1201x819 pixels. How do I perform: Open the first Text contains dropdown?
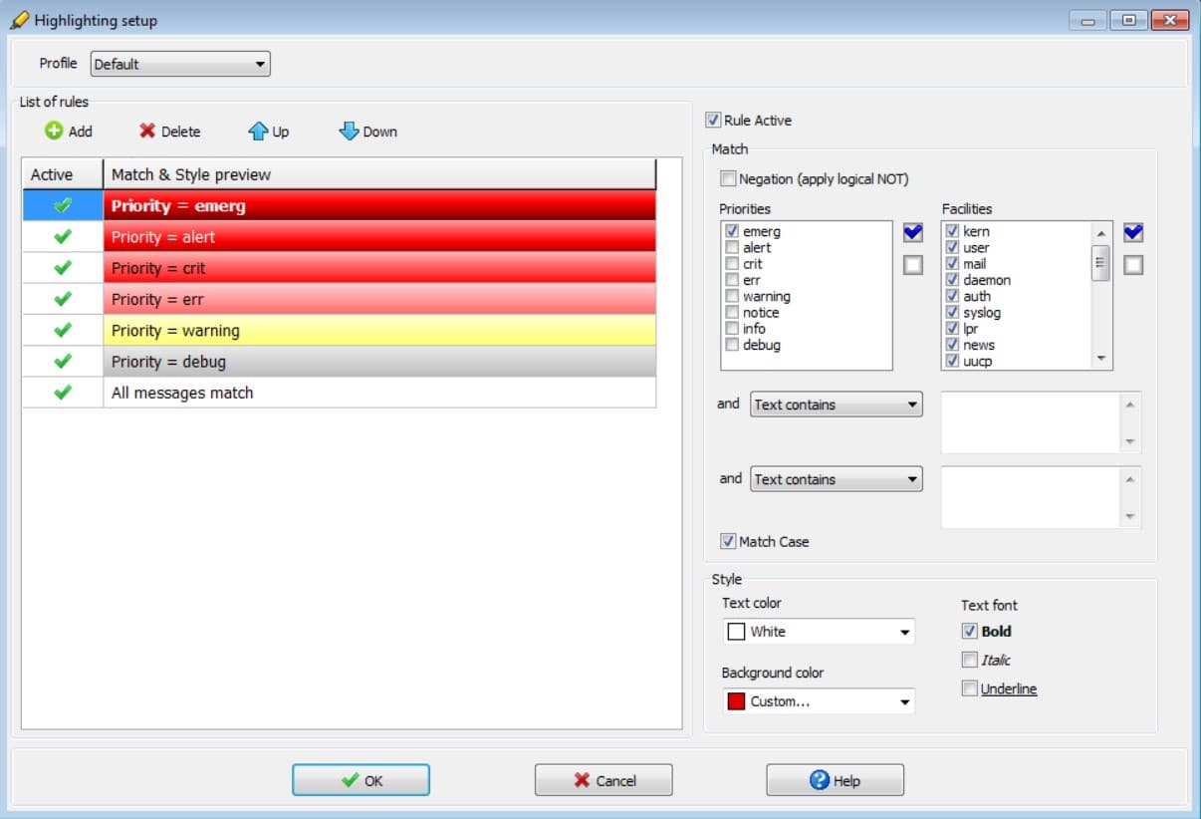tap(837, 405)
